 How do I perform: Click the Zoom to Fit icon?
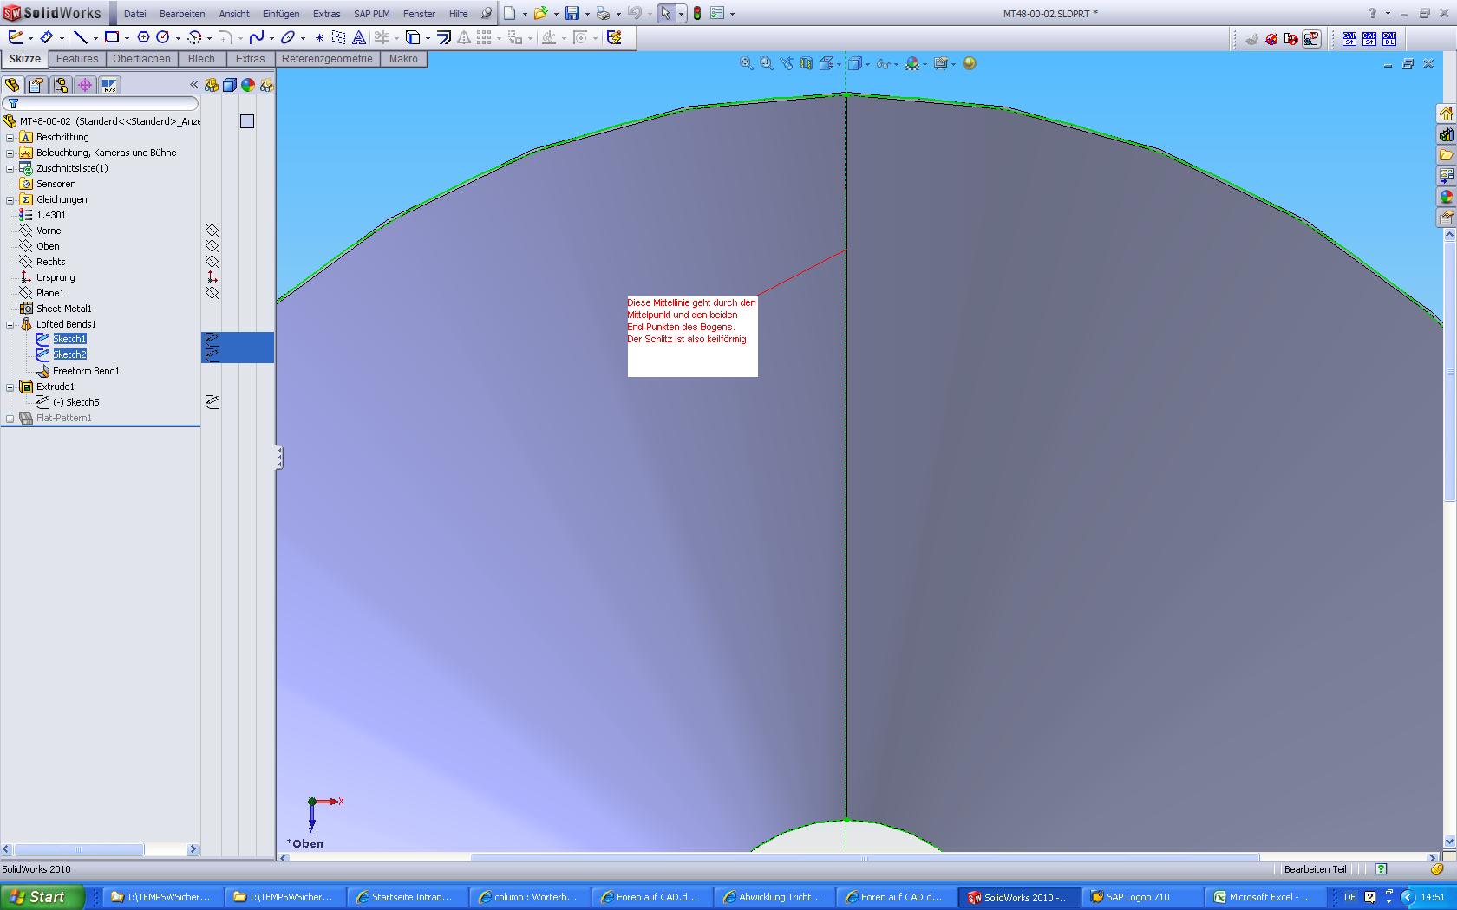coord(746,63)
